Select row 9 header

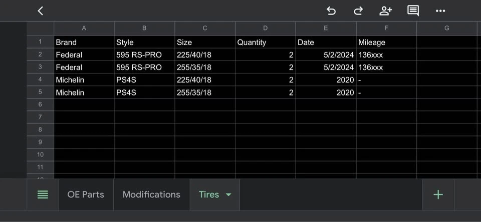tap(40, 142)
